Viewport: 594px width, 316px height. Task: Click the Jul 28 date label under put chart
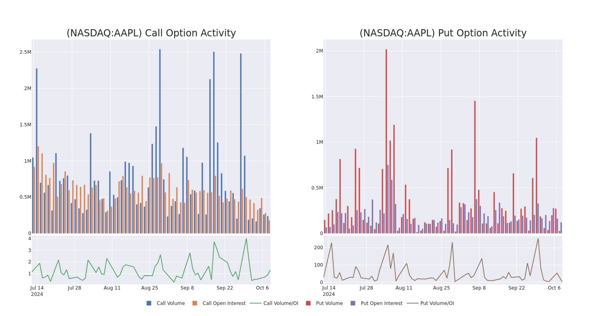(x=366, y=288)
